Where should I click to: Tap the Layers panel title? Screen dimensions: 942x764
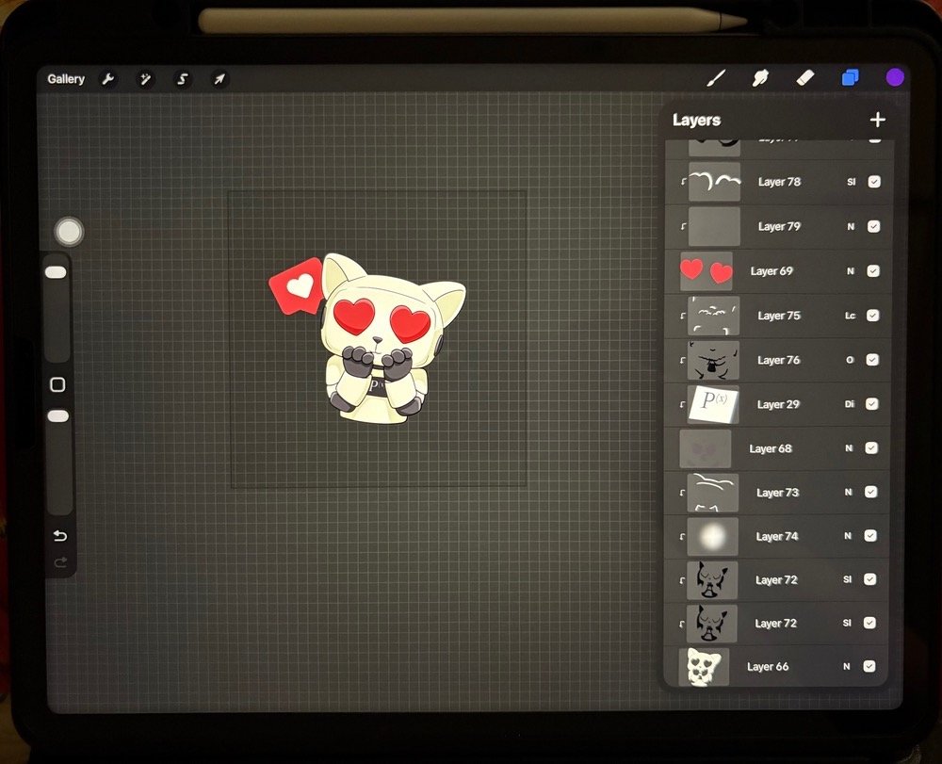(x=696, y=121)
